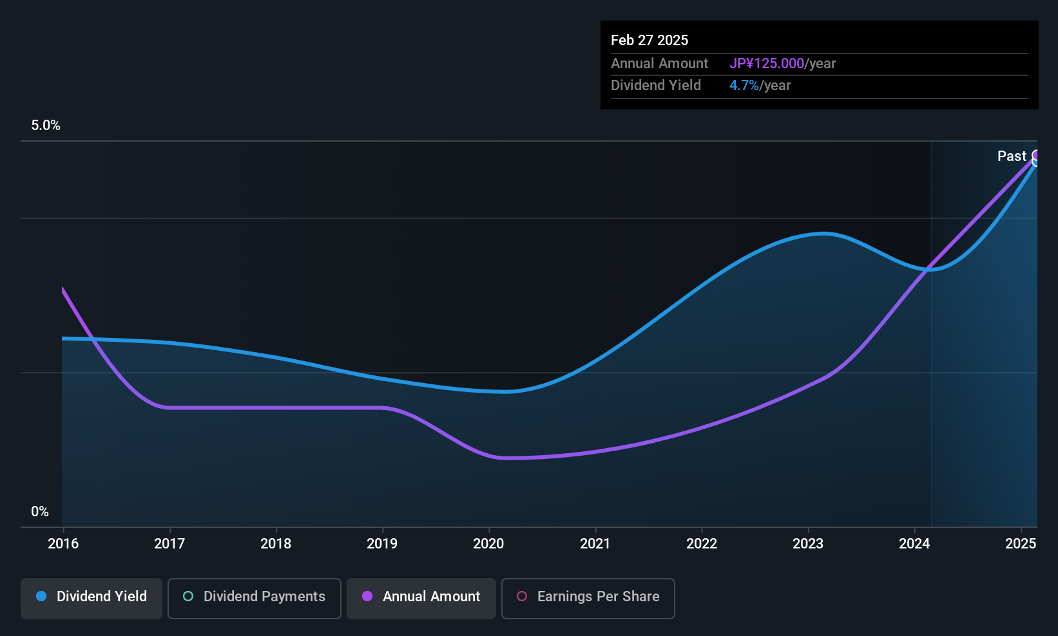The width and height of the screenshot is (1058, 636).
Task: Click the 2017 x-axis label
Action: [x=169, y=543]
